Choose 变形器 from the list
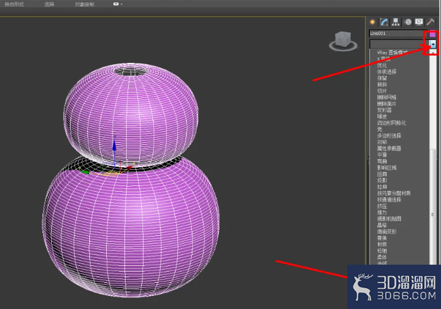 point(384,110)
